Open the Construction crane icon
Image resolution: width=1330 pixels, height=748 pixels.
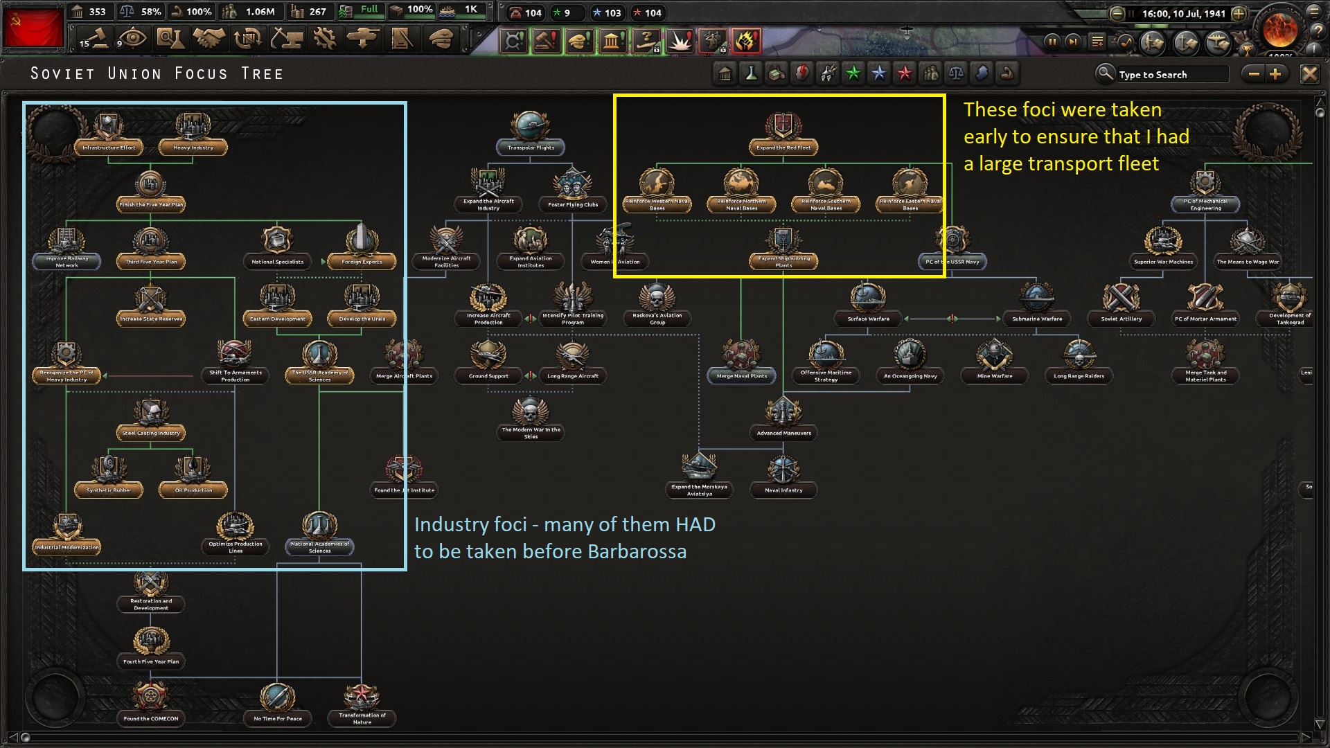coord(286,39)
